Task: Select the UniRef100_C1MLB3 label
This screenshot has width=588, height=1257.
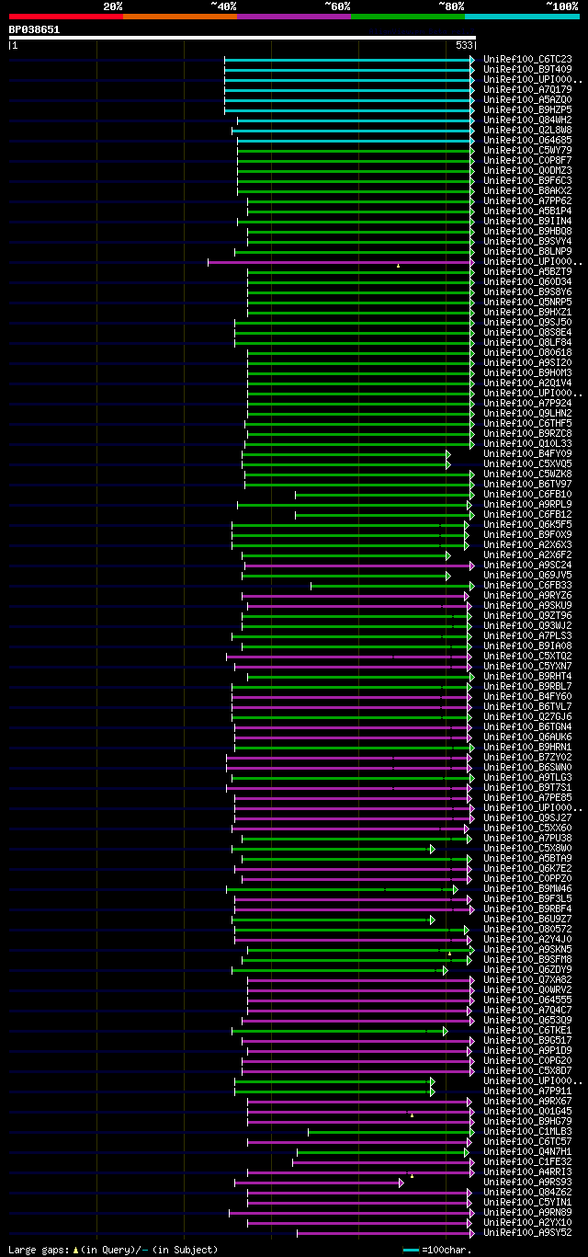Action: [527, 1132]
